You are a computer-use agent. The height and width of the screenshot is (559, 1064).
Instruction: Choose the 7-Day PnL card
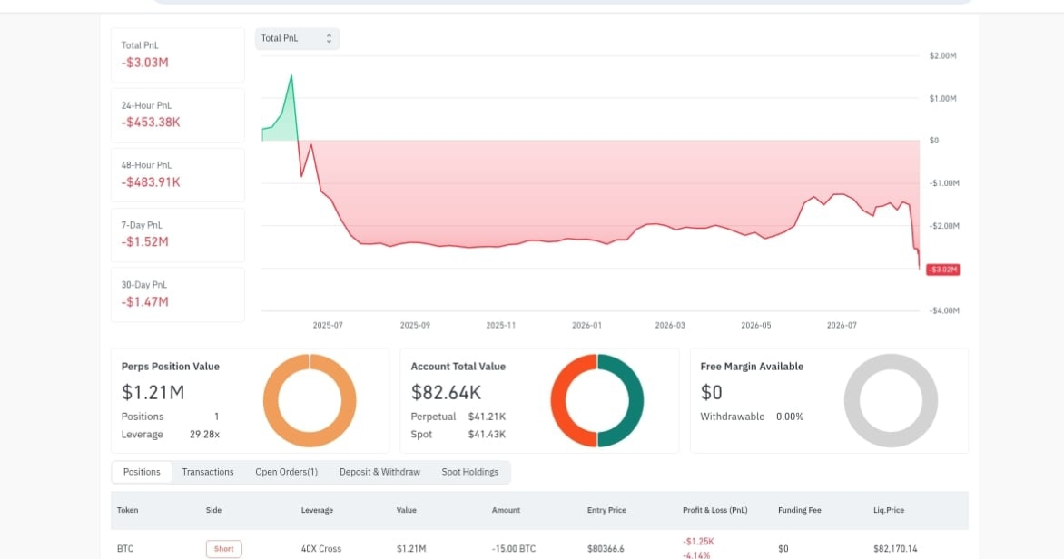[x=178, y=235]
